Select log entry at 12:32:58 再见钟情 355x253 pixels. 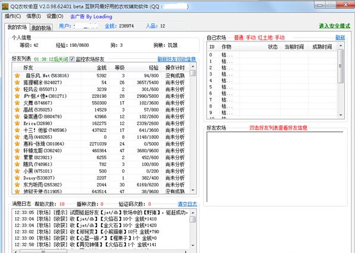click(x=101, y=245)
